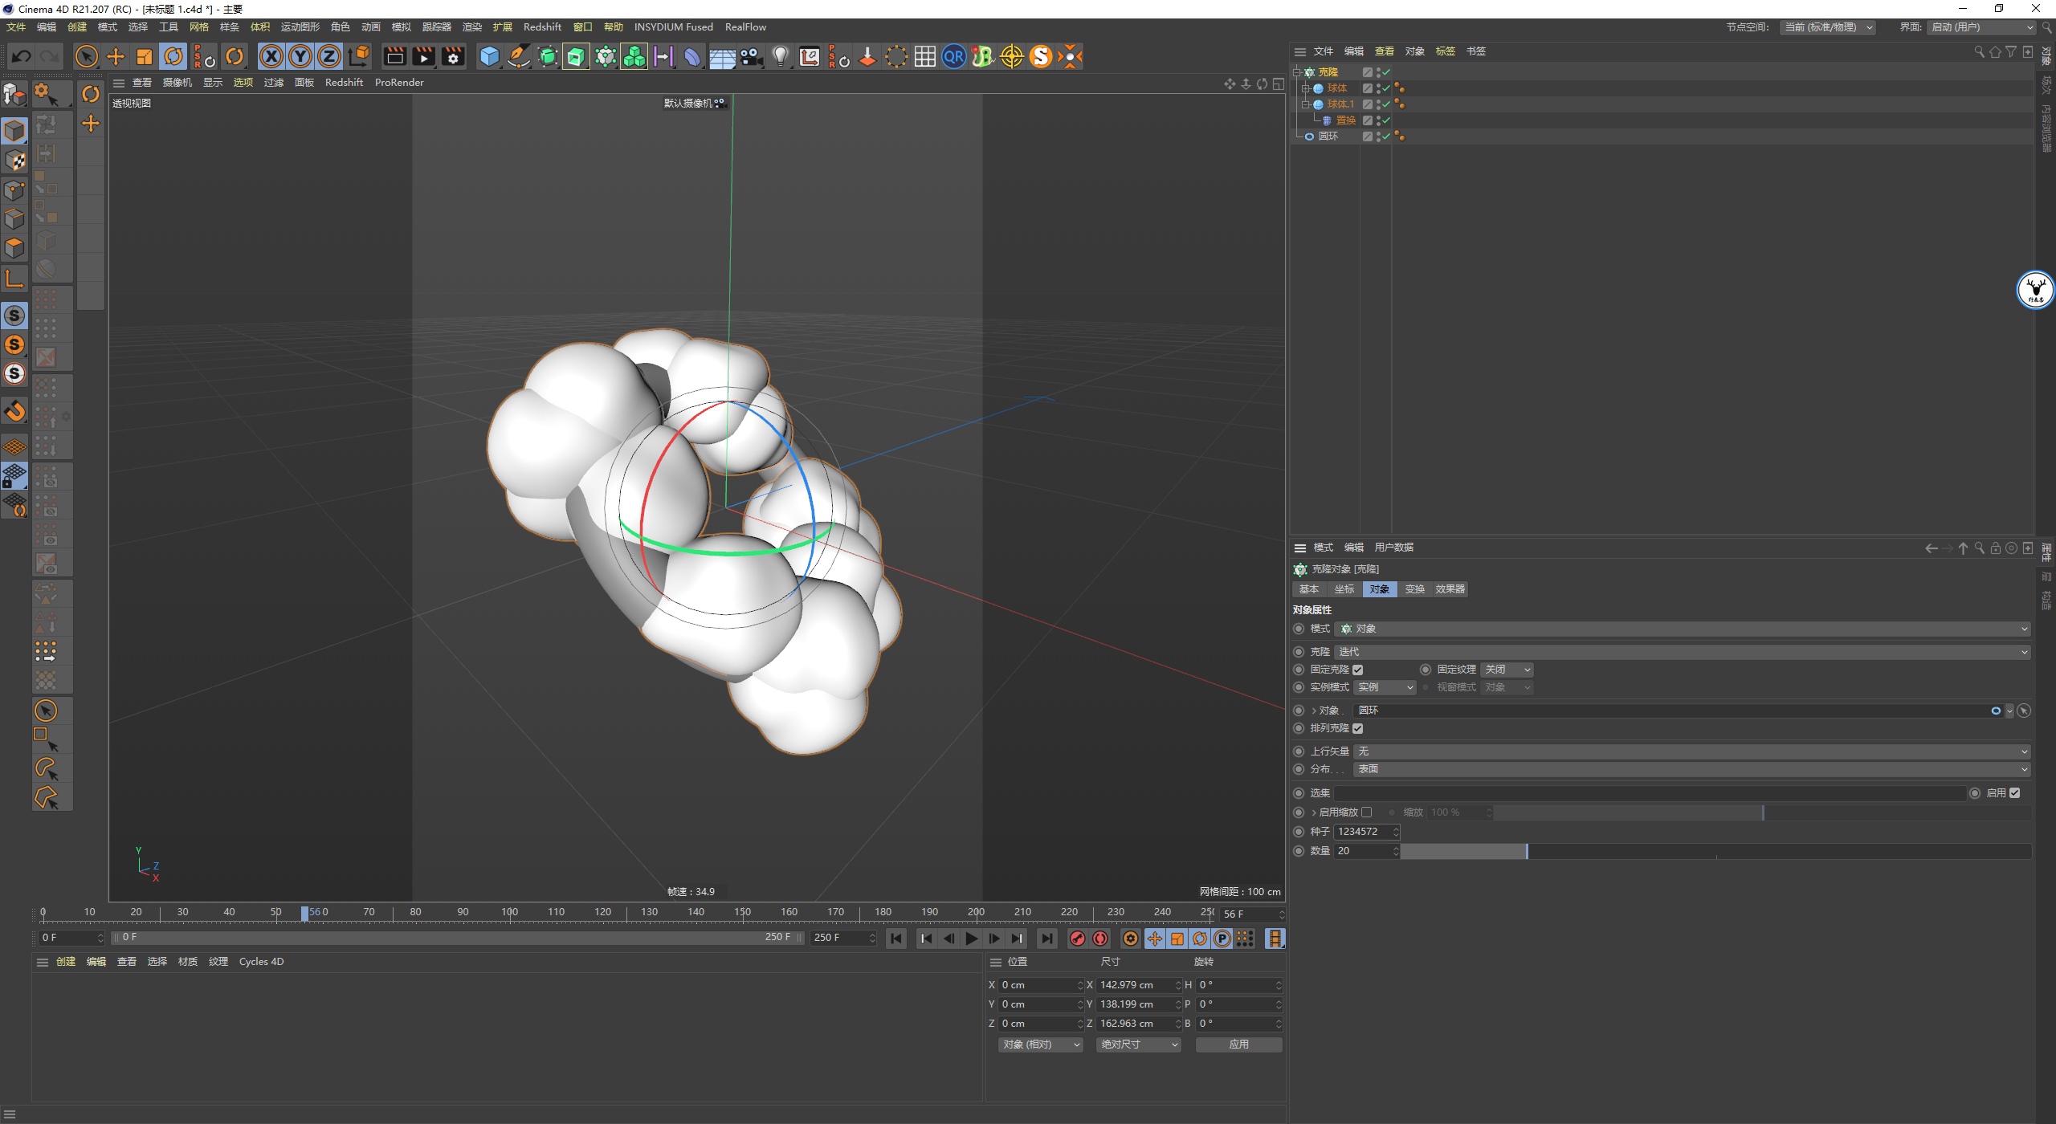Open the 实例模式 dropdown
Image resolution: width=2056 pixels, height=1124 pixels.
(1385, 687)
